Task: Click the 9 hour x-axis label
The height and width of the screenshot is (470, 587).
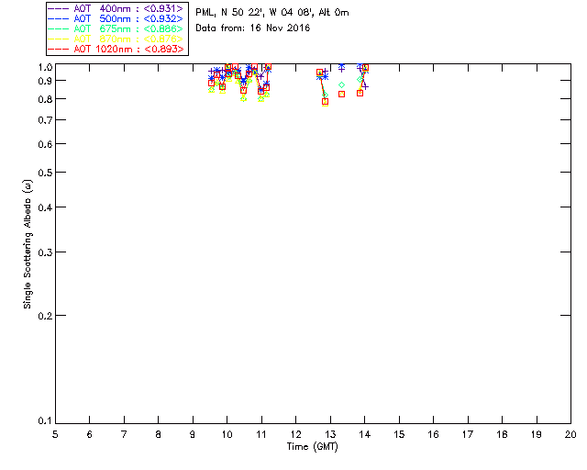Action: coord(193,434)
